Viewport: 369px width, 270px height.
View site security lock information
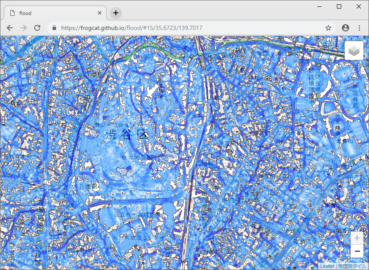click(x=54, y=28)
